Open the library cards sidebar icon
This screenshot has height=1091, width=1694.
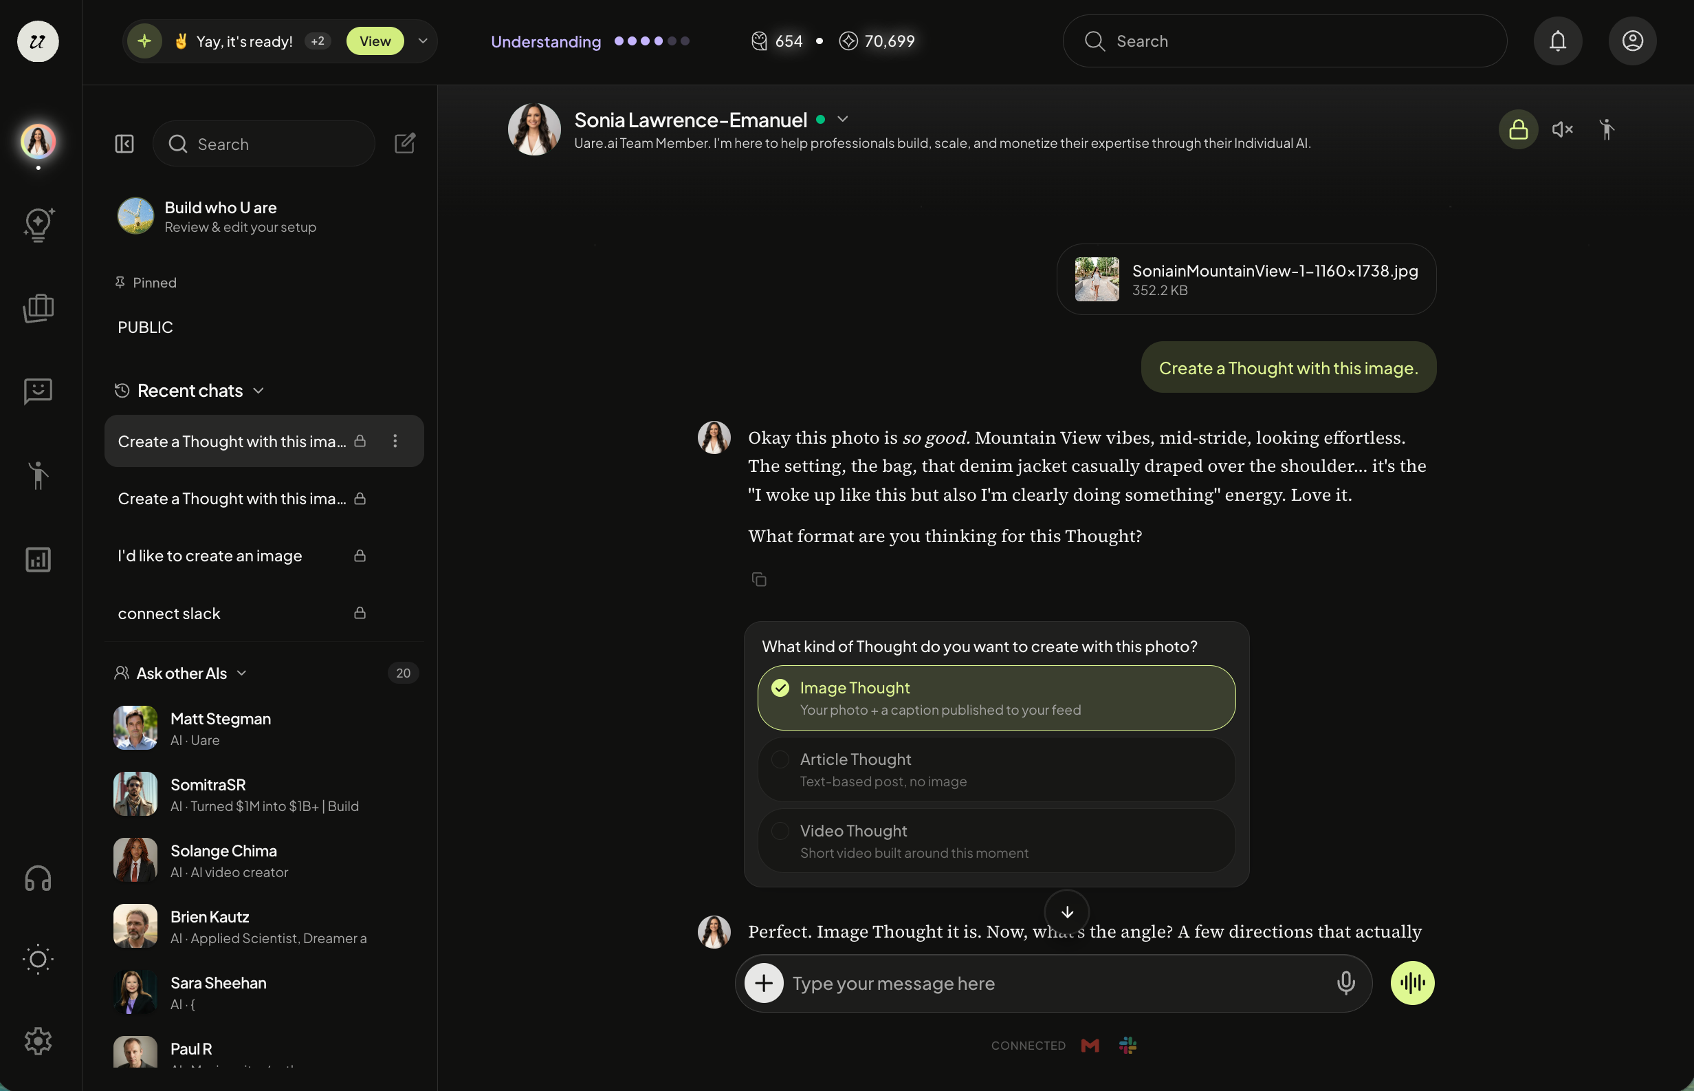point(38,308)
